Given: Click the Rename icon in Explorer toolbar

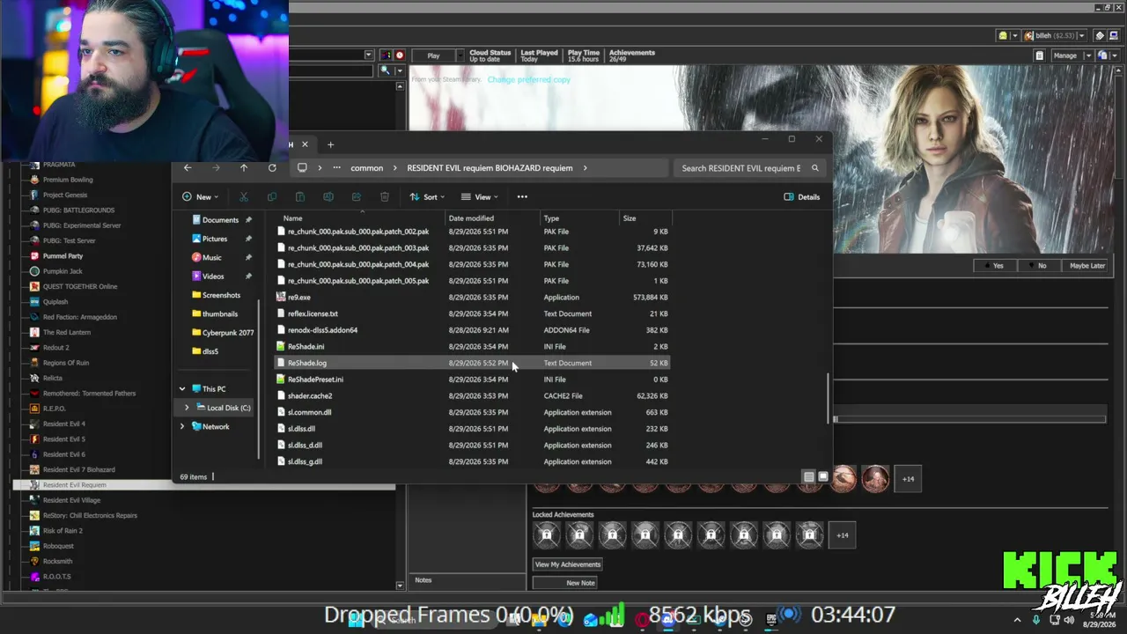Looking at the screenshot, I should (x=328, y=197).
